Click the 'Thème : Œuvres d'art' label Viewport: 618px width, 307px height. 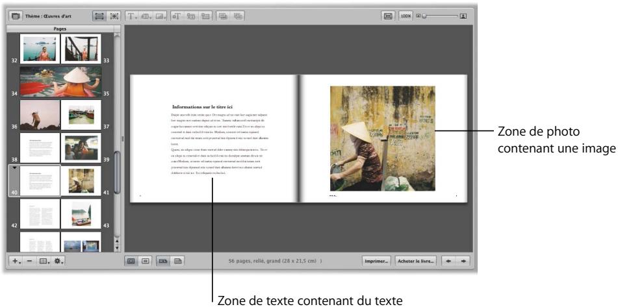(x=48, y=16)
